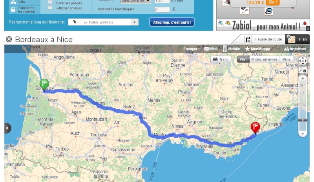Image resolution: width=314 pixels, height=182 pixels.
Task: Click the green Bordeaux start flag marker
Action: (x=44, y=85)
